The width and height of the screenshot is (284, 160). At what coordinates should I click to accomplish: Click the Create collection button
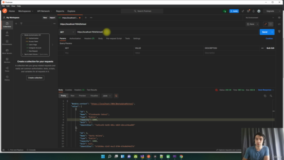35,78
